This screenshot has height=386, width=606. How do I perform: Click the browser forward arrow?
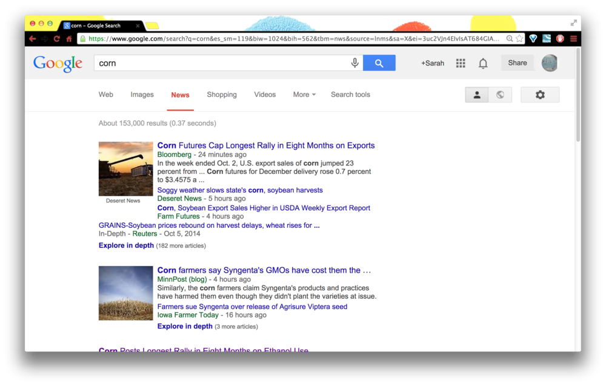pyautogui.click(x=45, y=39)
